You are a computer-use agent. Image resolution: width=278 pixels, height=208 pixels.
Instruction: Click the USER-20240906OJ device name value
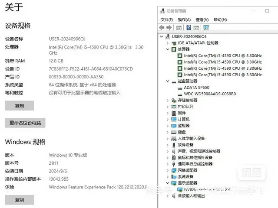click(x=67, y=39)
